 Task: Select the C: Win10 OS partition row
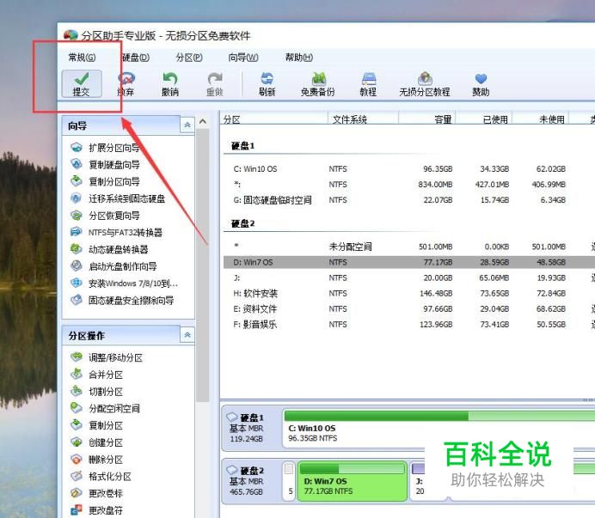tap(409, 168)
